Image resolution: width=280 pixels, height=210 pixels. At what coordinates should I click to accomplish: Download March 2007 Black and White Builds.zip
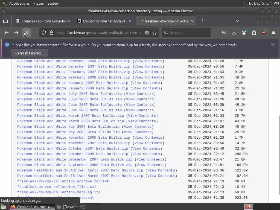(x=71, y=116)
